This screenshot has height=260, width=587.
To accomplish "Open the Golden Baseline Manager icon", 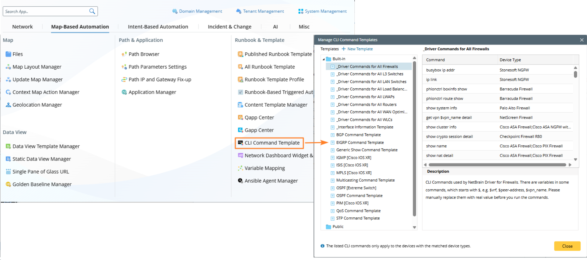I will tap(8, 184).
